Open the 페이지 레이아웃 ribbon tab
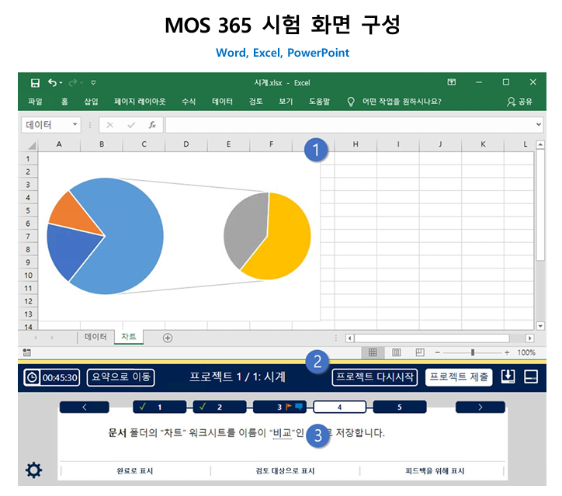The width and height of the screenshot is (562, 496). 140,102
